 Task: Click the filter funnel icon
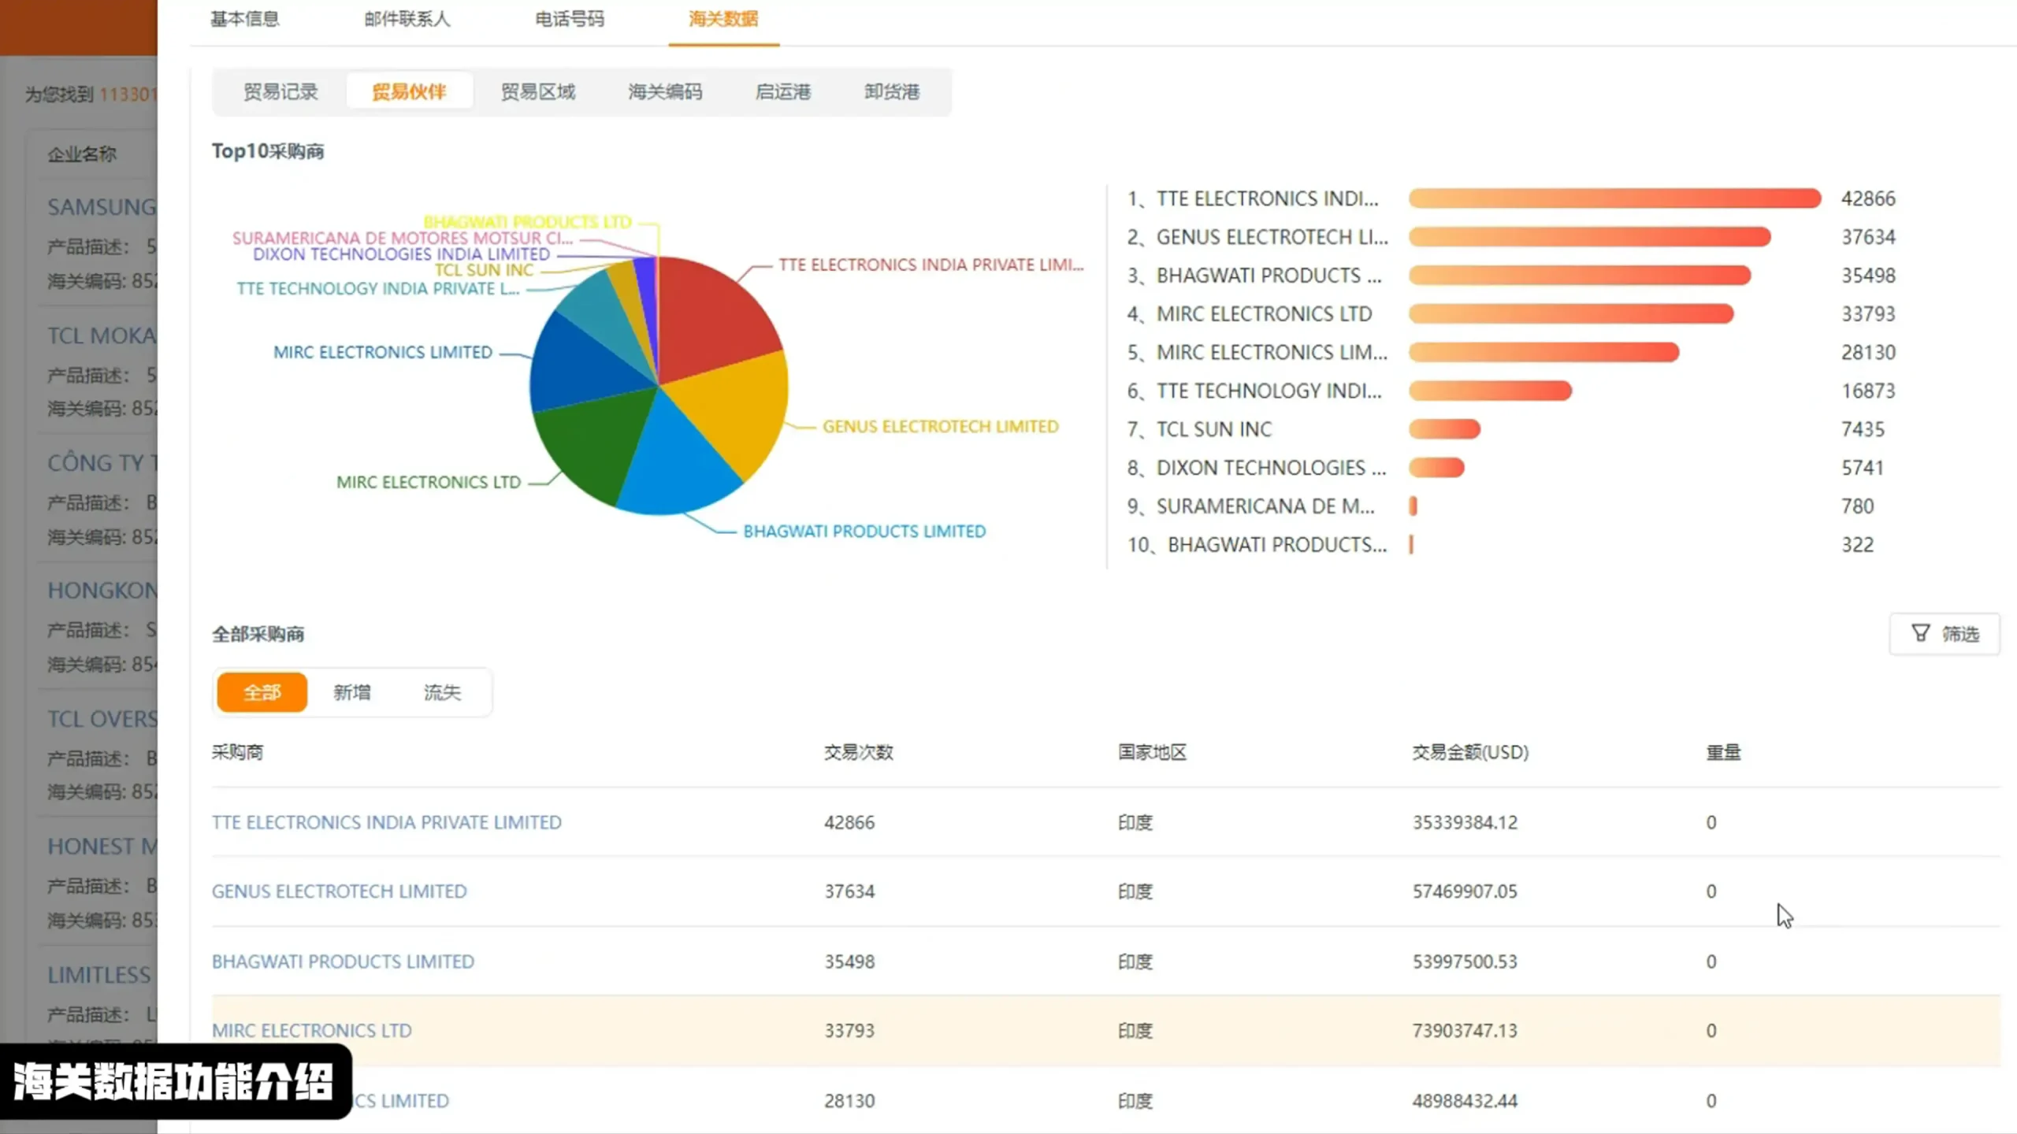click(1920, 633)
